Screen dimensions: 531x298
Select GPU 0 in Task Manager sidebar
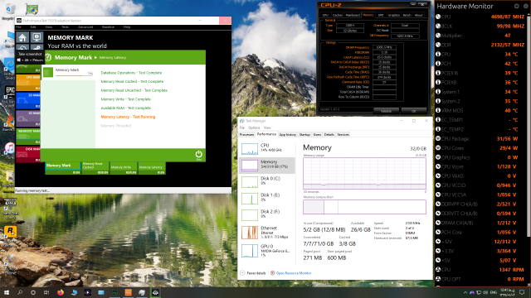point(267,251)
